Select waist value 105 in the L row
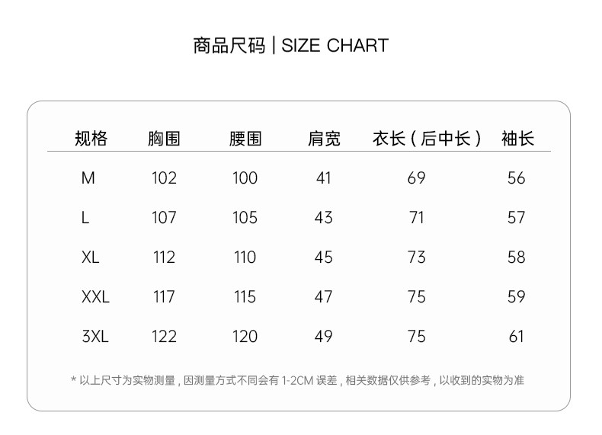Viewport: 602px width, 435px height. [x=245, y=218]
